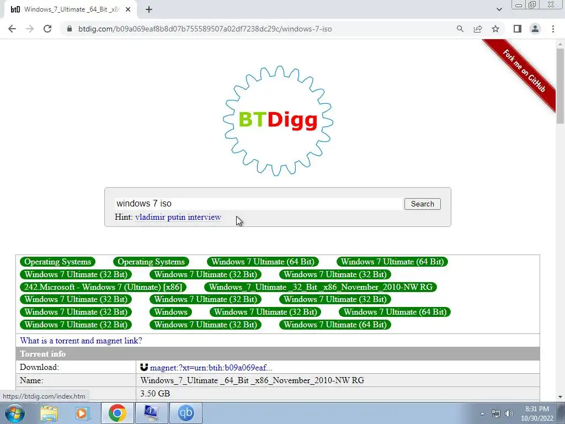Select the short 'Windows' tag

coord(171,312)
